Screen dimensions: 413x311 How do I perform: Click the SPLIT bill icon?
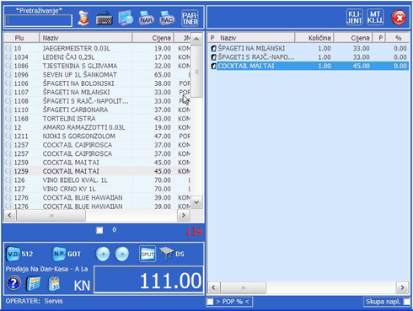tap(147, 254)
